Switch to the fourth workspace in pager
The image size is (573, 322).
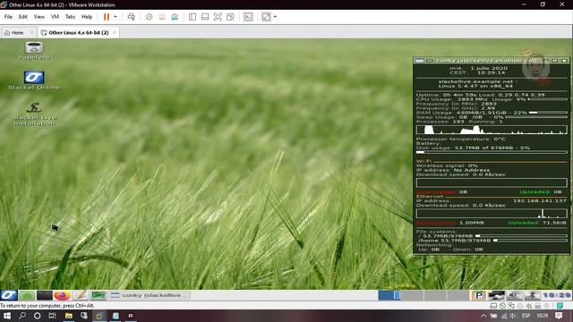click(458, 295)
